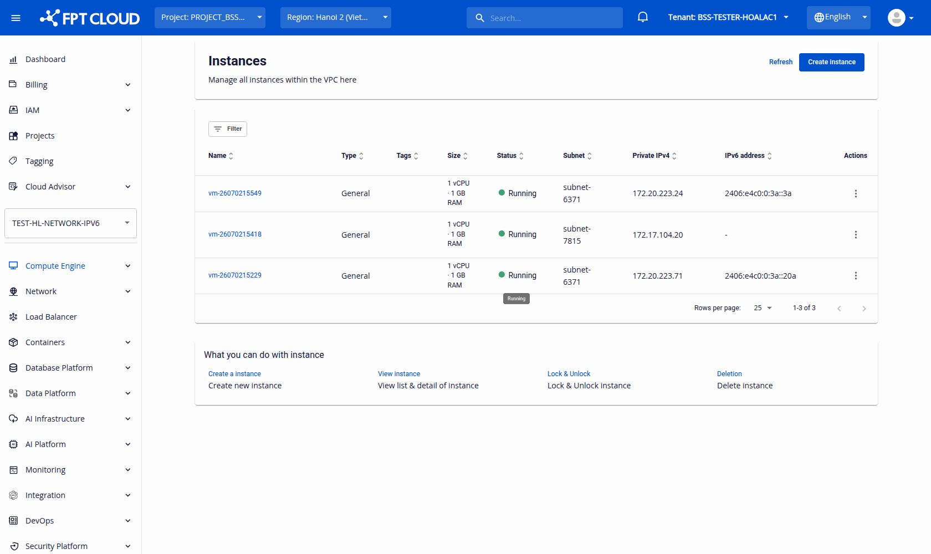Click the Security Platform shield icon
The image size is (931, 554).
(x=13, y=546)
